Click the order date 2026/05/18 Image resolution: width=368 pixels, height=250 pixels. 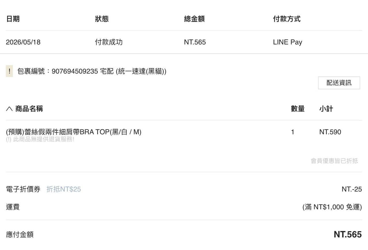[x=23, y=42]
